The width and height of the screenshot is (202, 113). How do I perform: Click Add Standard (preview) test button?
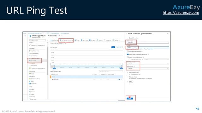[x=67, y=40]
